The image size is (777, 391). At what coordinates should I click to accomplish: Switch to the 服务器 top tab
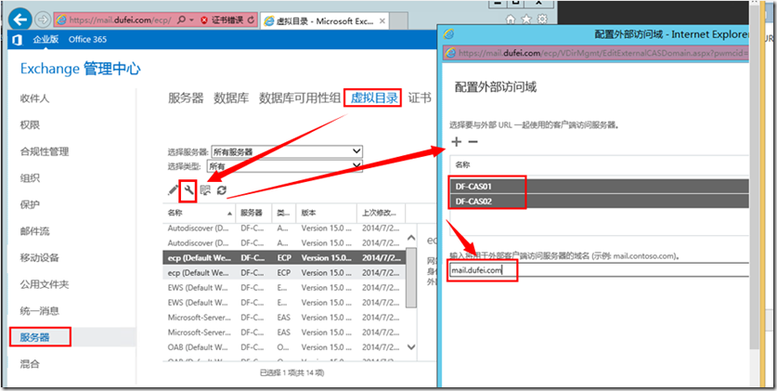coord(186,98)
